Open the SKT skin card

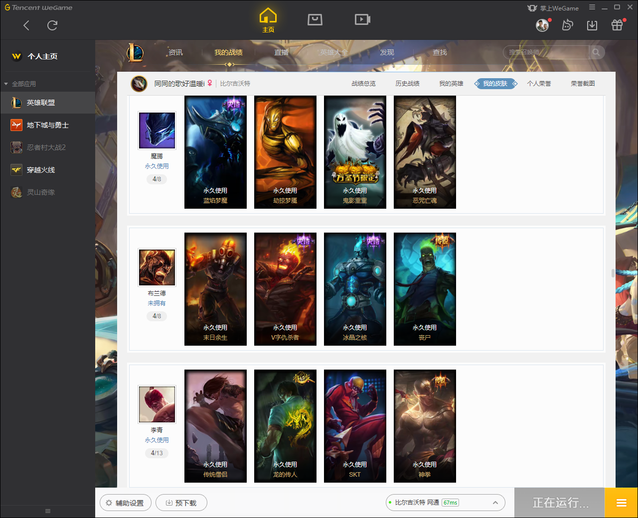[355, 426]
